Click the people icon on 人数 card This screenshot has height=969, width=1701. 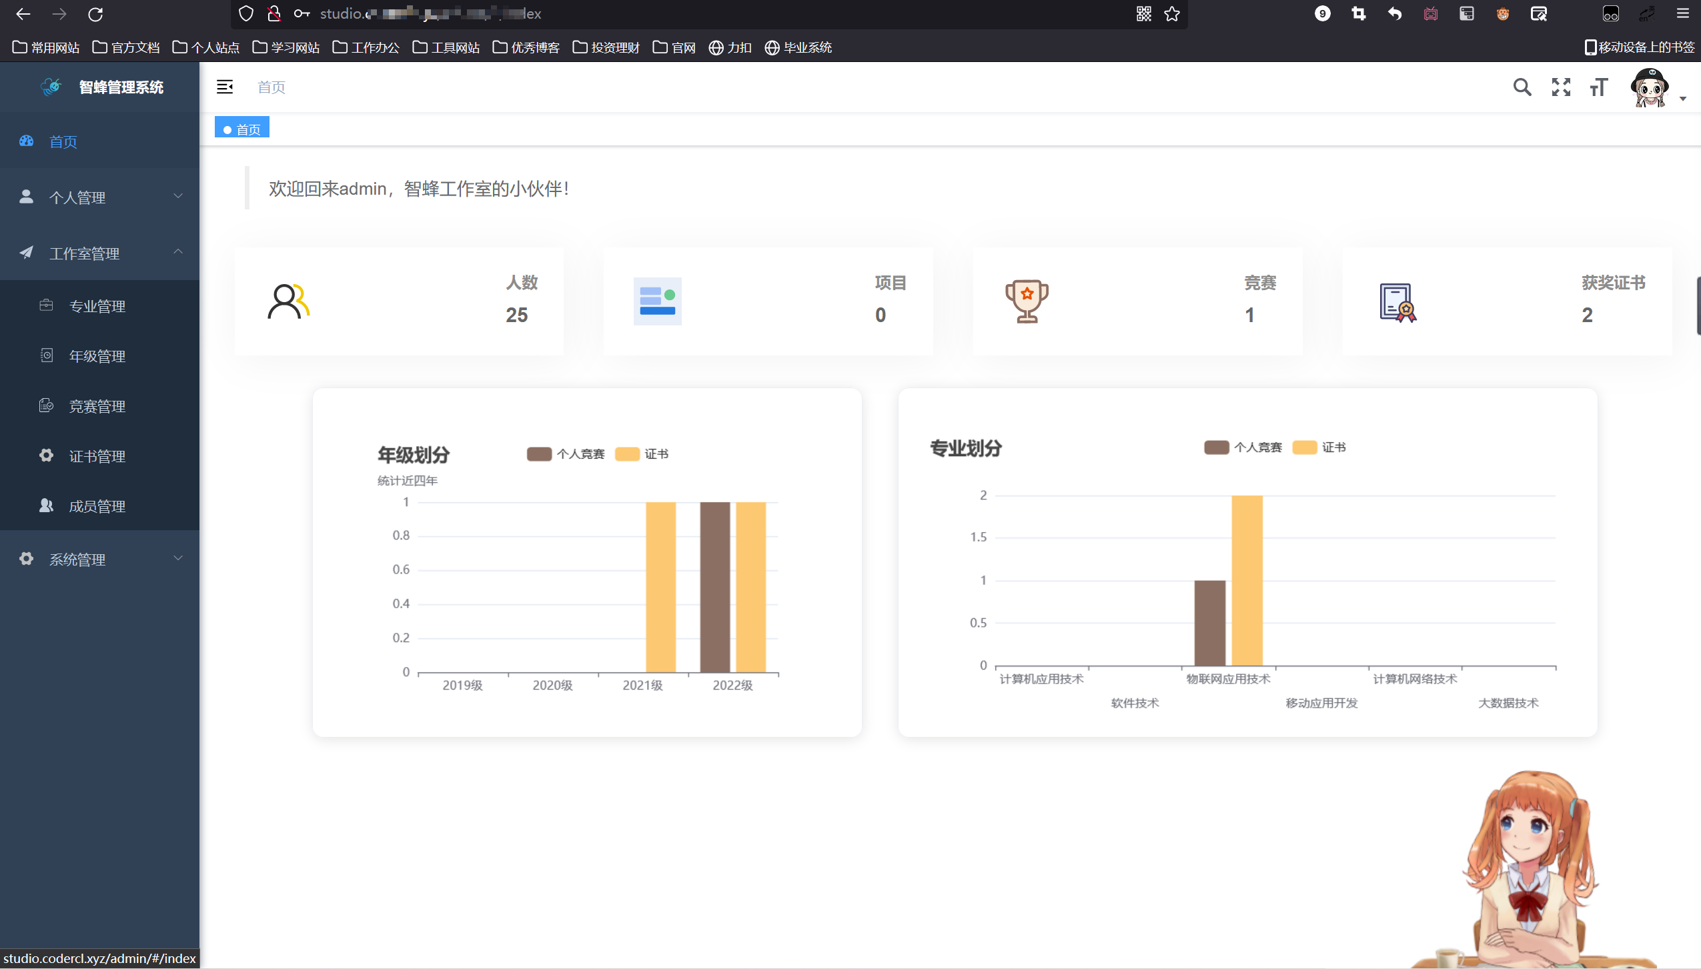pyautogui.click(x=288, y=301)
